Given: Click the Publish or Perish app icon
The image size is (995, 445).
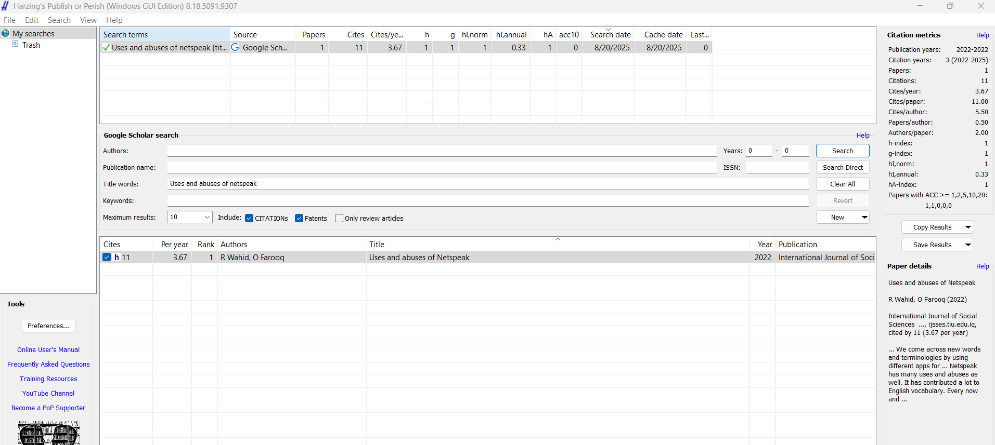Looking at the screenshot, I should coord(5,6).
